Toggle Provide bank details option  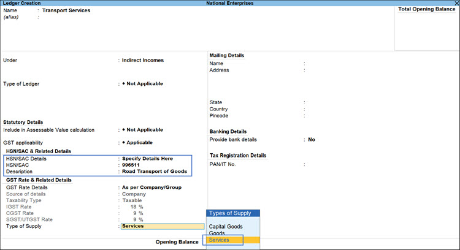tap(312, 140)
